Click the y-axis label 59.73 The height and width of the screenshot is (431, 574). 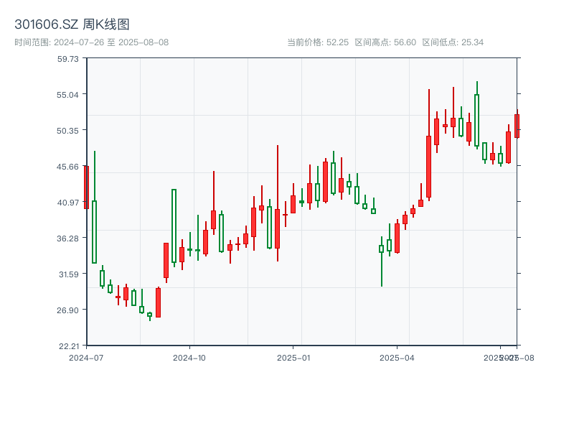coord(67,59)
